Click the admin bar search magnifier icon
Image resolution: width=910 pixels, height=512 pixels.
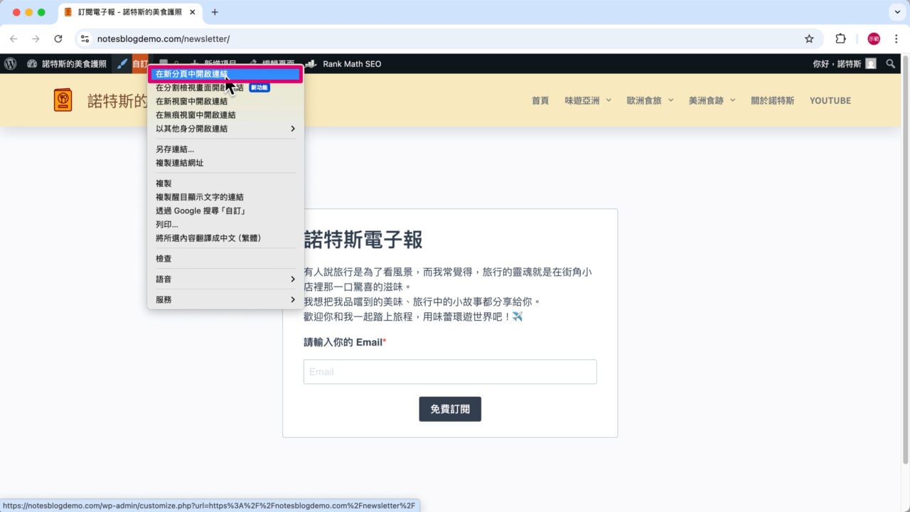coord(890,63)
